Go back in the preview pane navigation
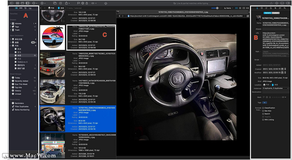 (x=120, y=16)
